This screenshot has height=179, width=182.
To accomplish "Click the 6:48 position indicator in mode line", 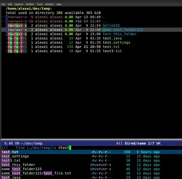I will [8, 143].
